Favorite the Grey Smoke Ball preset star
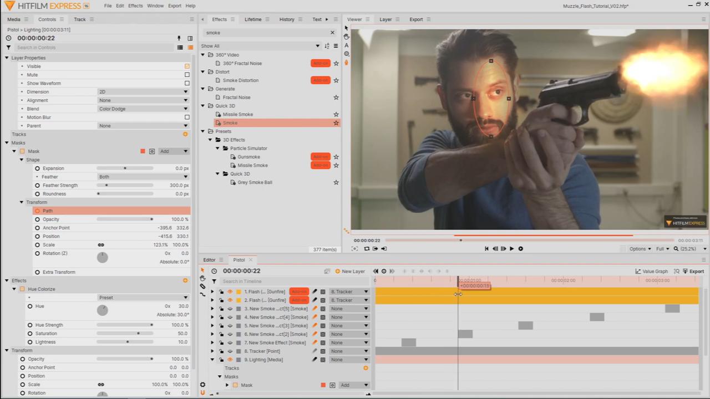 [336, 182]
